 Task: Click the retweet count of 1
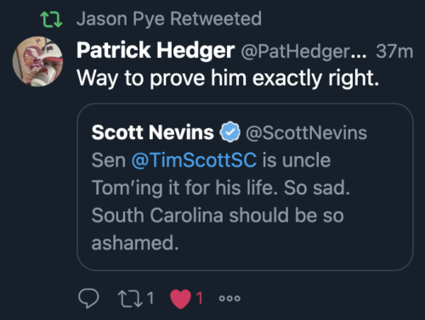pos(150,298)
